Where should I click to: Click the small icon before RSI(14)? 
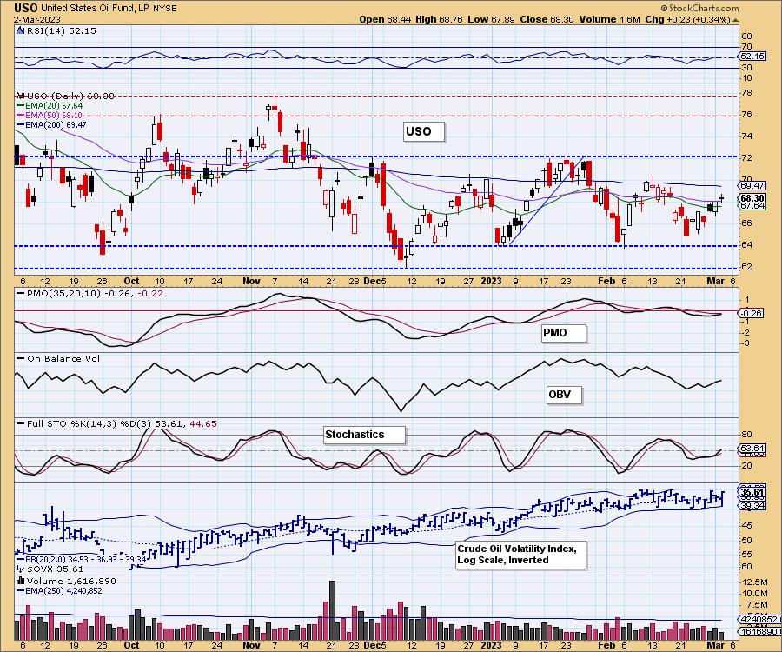click(x=20, y=30)
